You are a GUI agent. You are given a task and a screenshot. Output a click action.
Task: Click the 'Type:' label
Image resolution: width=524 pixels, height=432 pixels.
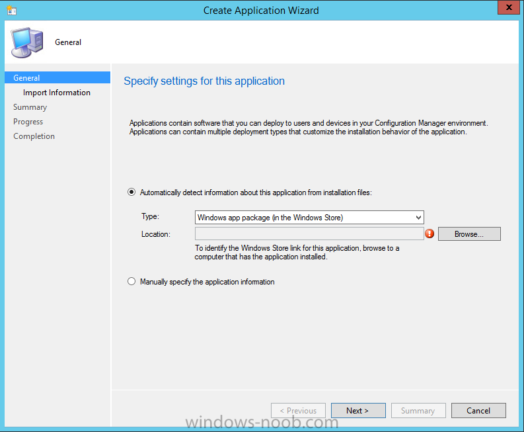(x=151, y=216)
